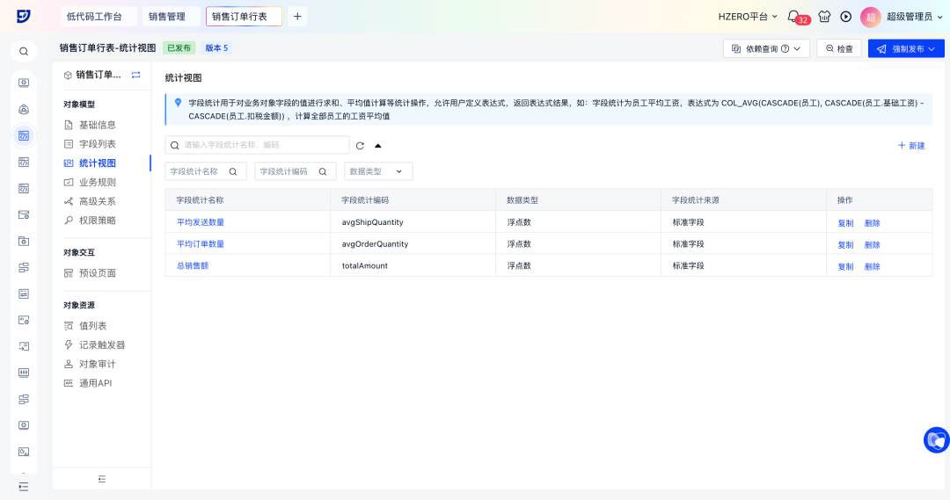Collapse filters with the up-triangle toggle
The width and height of the screenshot is (950, 500).
(x=378, y=146)
